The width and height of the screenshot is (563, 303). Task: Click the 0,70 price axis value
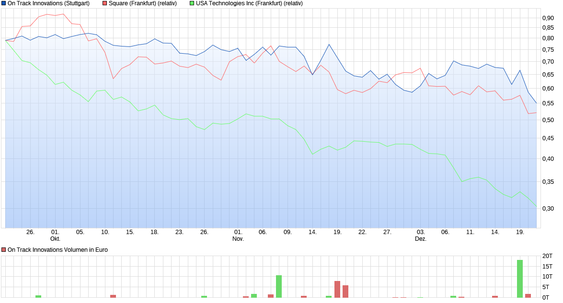click(x=548, y=62)
